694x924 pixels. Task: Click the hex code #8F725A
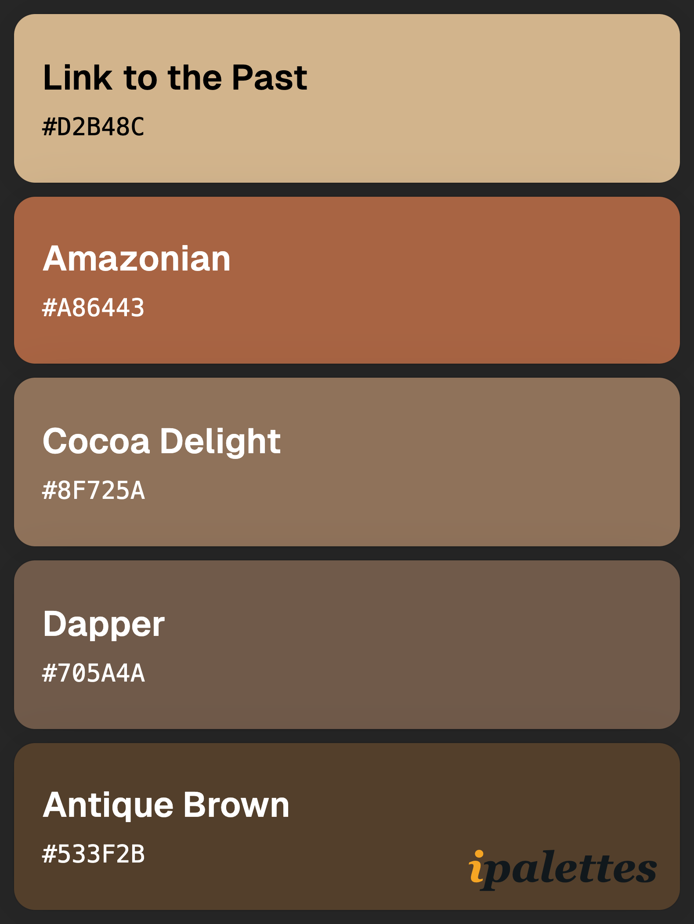coord(93,491)
